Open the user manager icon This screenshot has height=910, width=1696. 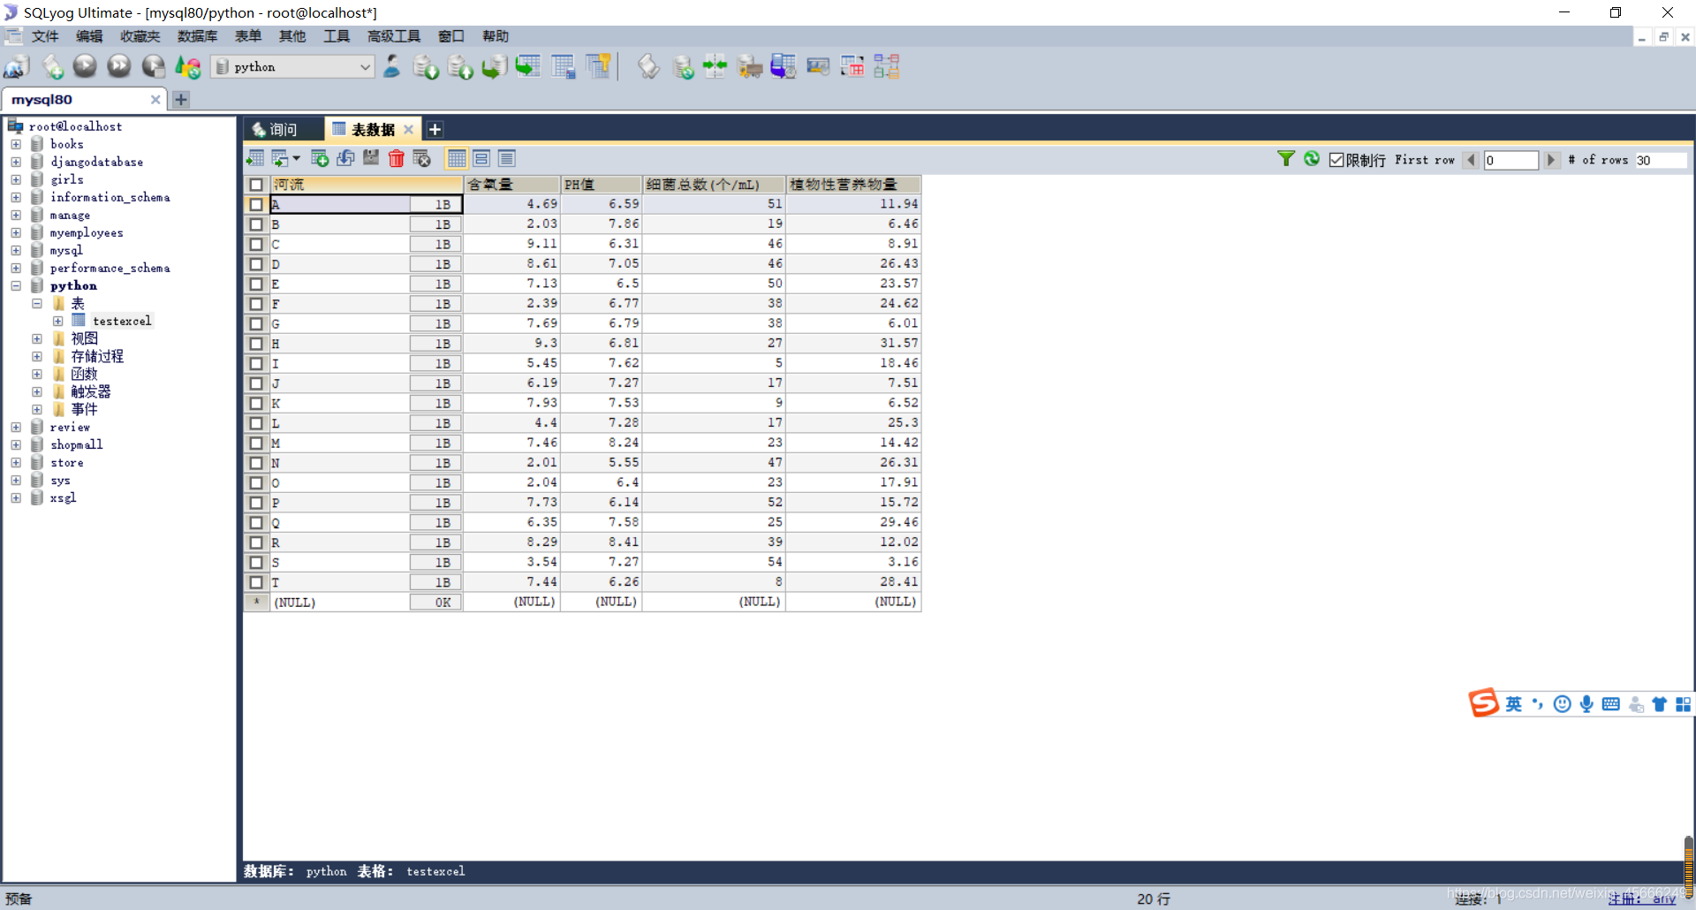click(x=392, y=66)
